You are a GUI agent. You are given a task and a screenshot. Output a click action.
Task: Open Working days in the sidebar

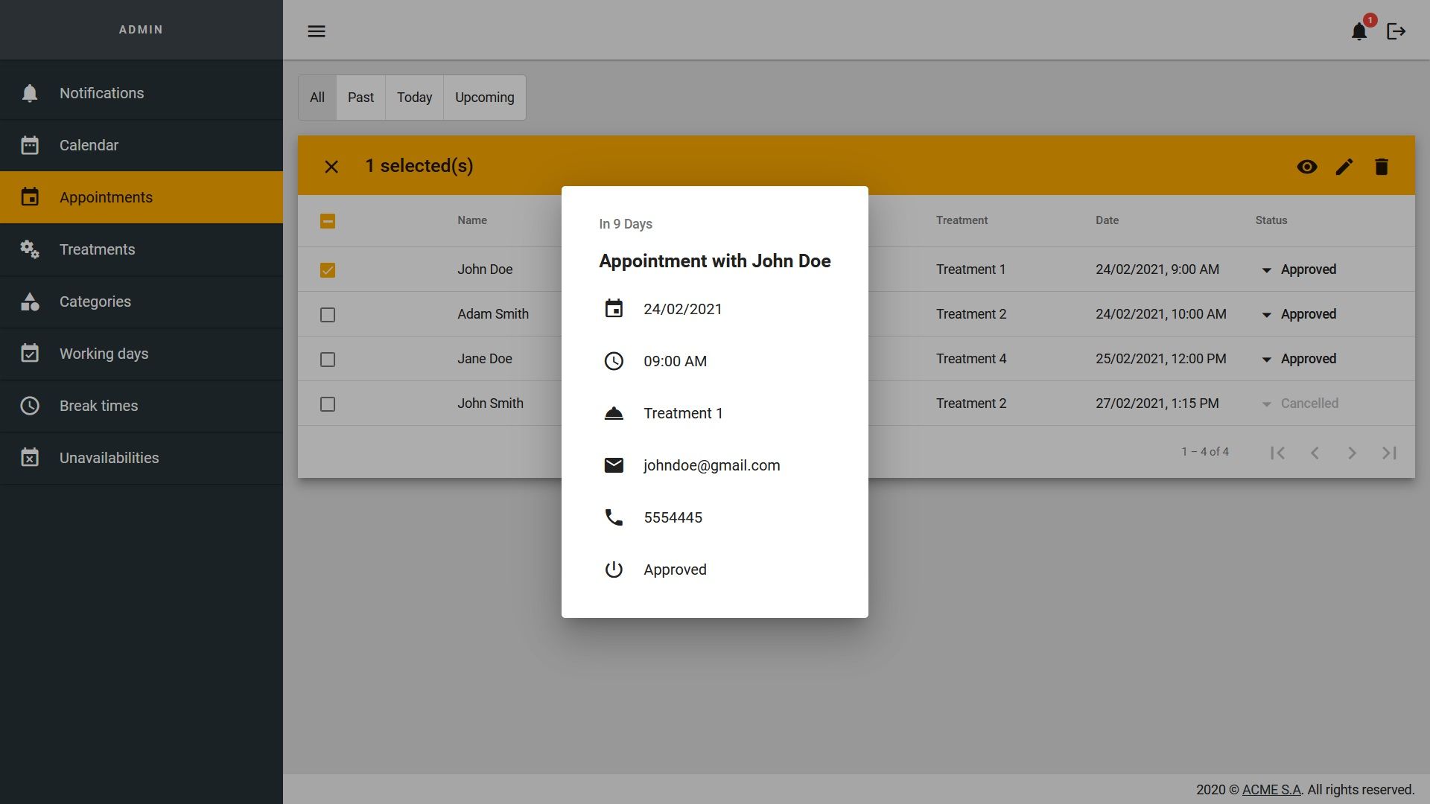[142, 354]
